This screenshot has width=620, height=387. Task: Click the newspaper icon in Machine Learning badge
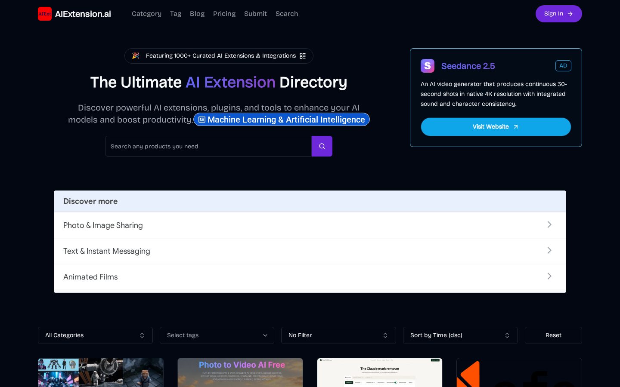tap(202, 120)
